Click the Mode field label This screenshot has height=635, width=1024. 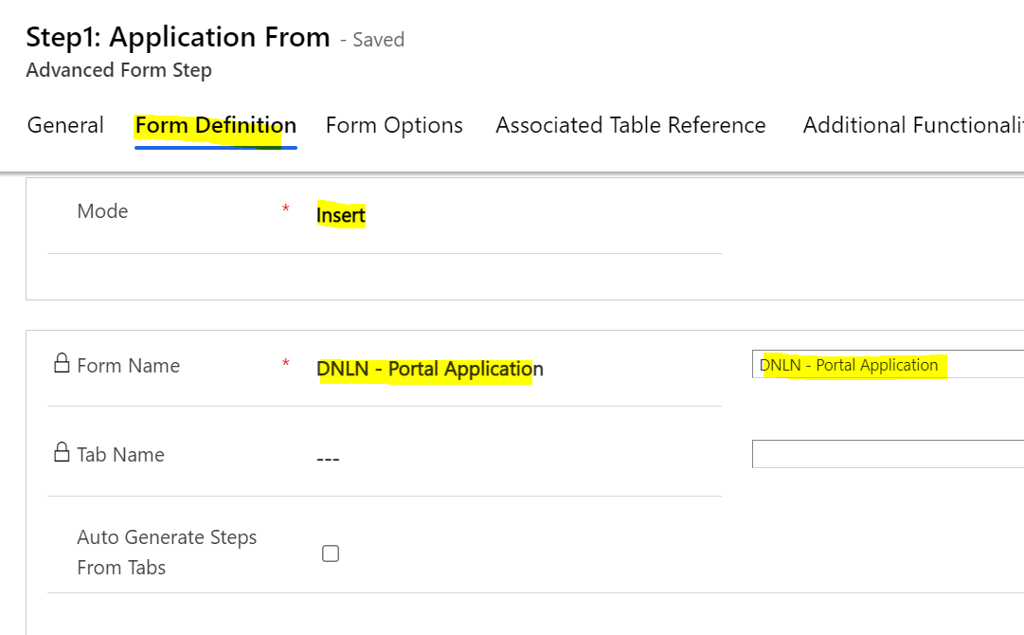(102, 211)
